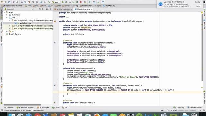Click the green Run app icon

(x=63, y=2)
